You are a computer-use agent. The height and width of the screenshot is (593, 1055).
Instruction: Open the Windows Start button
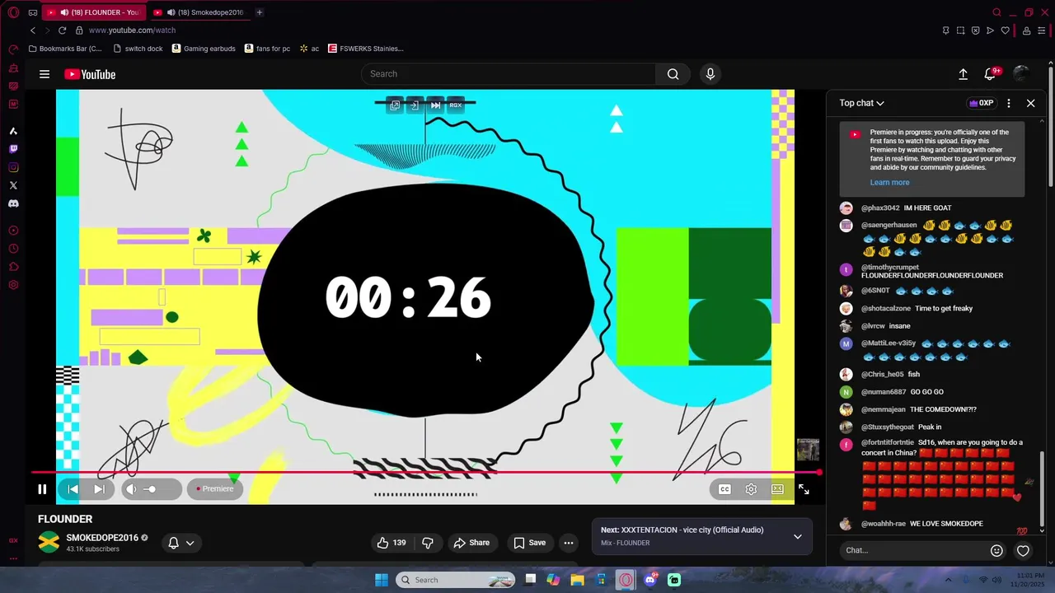381,580
